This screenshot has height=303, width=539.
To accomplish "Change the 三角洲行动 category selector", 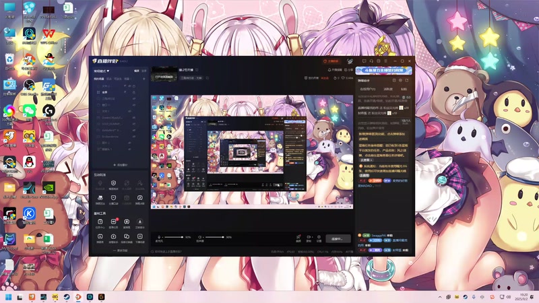I will [x=192, y=78].
